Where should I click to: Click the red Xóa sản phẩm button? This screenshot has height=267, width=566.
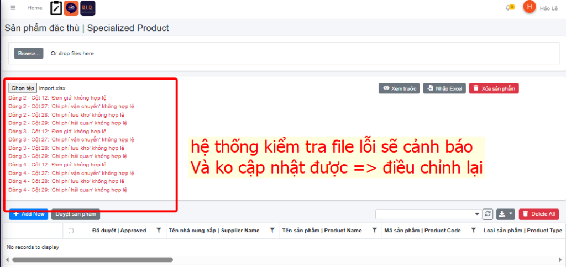pyautogui.click(x=494, y=88)
